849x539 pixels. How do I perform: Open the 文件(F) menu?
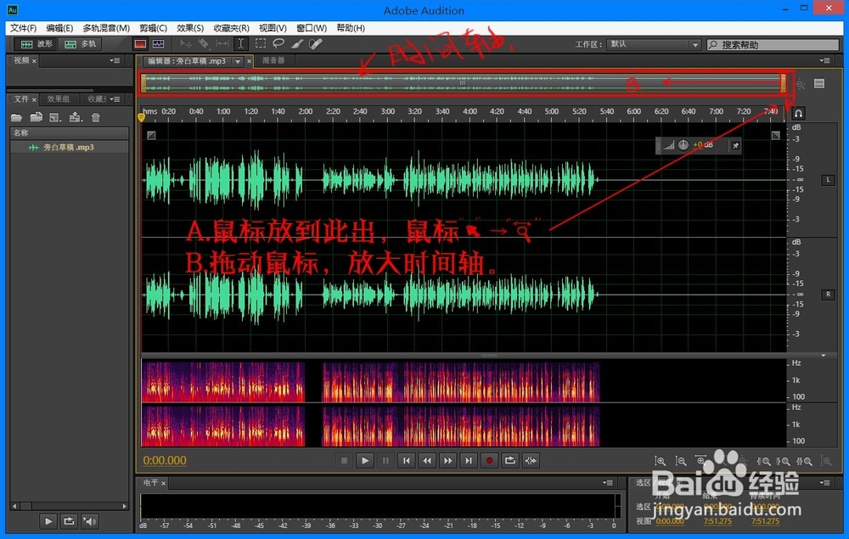coord(23,28)
